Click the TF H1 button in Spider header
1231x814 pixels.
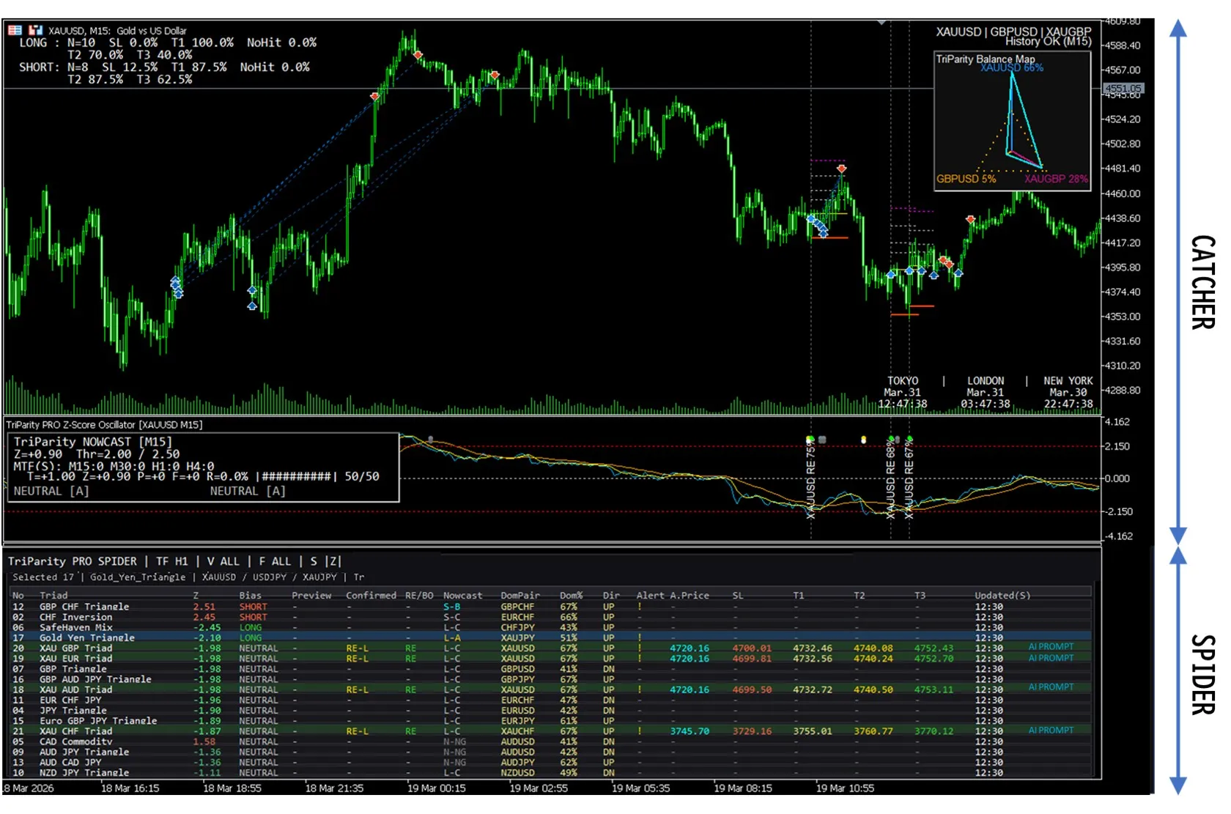click(171, 561)
